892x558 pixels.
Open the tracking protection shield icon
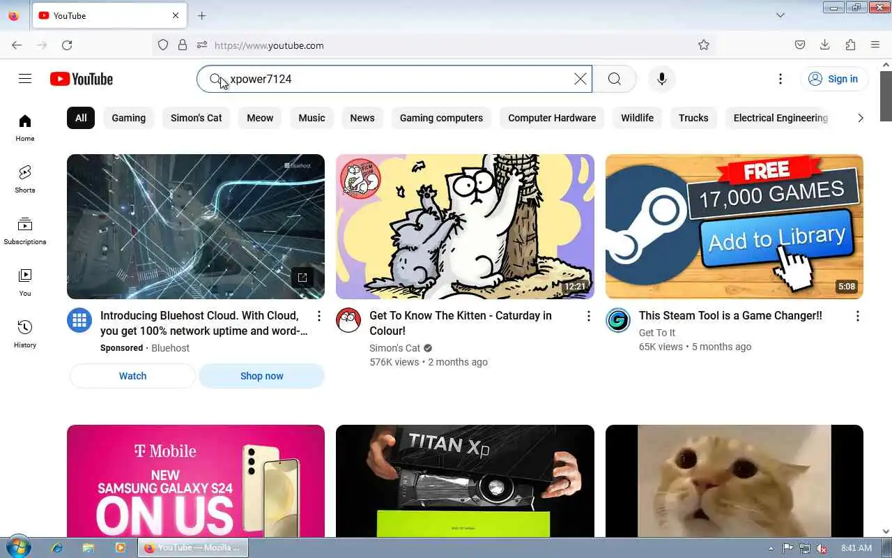point(163,45)
